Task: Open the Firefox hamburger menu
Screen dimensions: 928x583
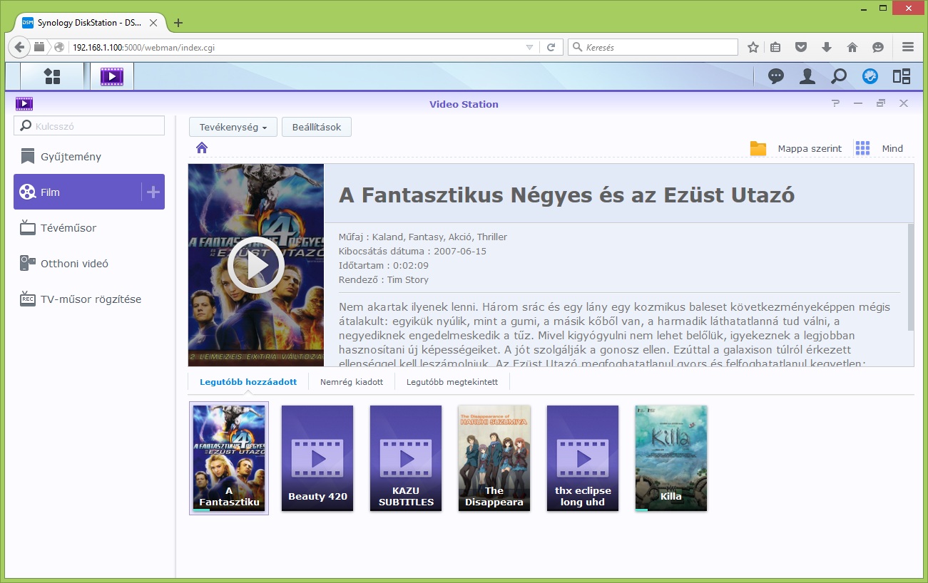Action: pos(908,47)
